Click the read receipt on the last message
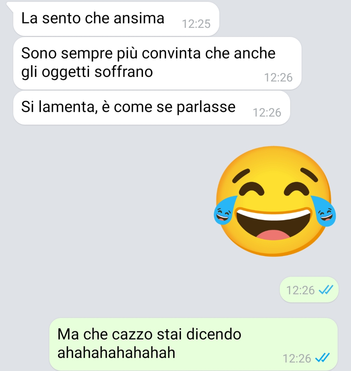Image resolution: width=351 pixels, height=371 pixels. click(x=322, y=358)
